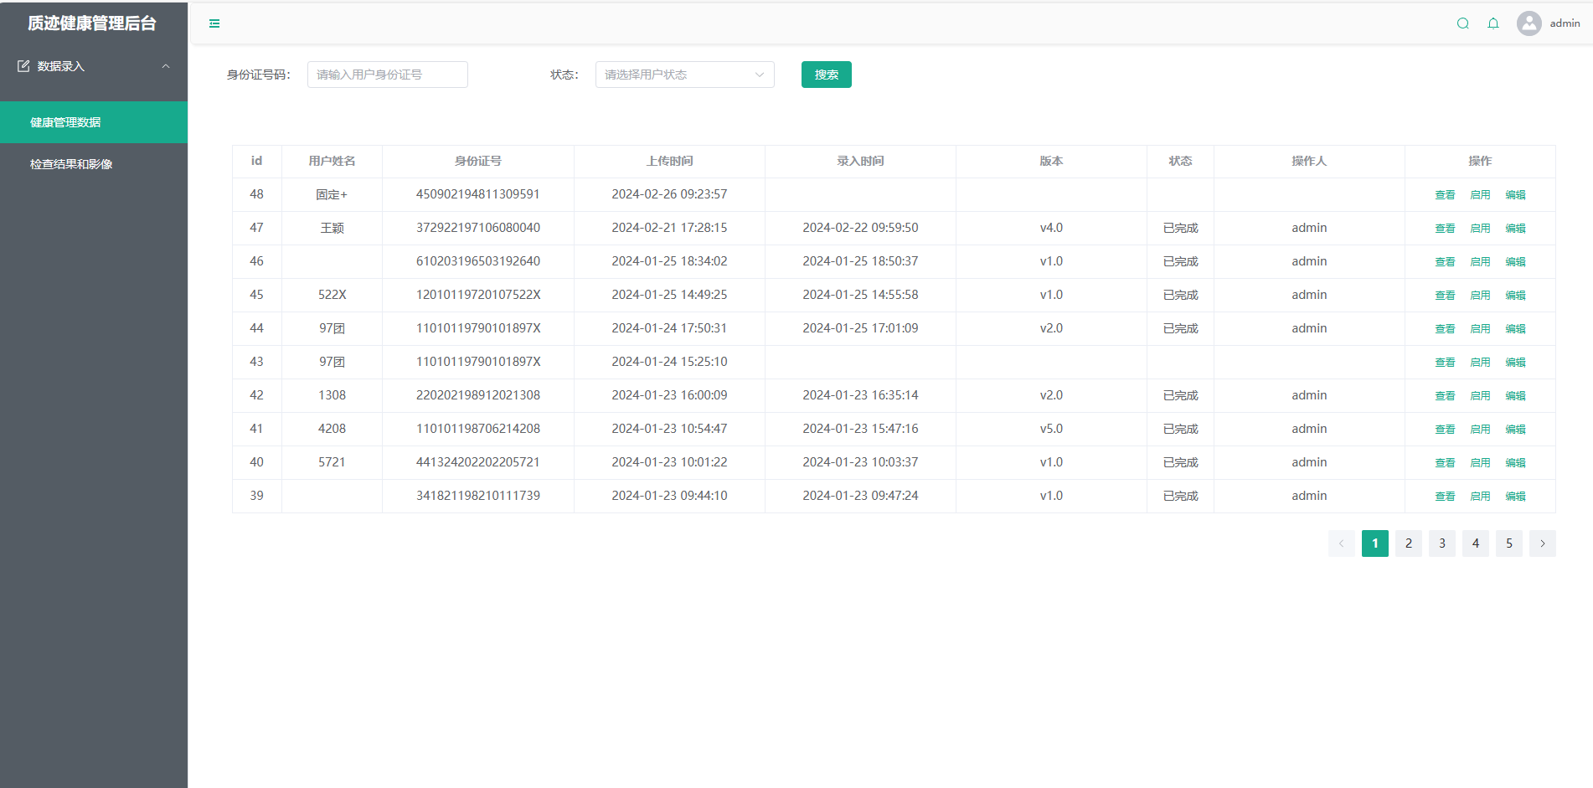Click 查看 for row id 45

[1445, 296]
